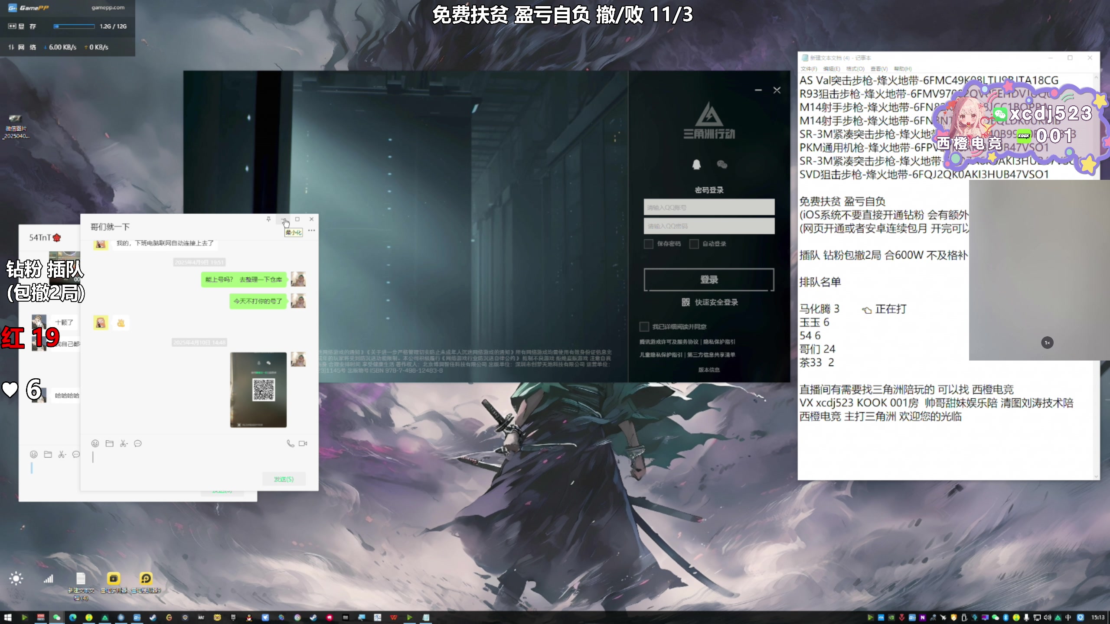Screen dimensions: 1110x624
Task: Enable 保存密码 checkbox
Action: 649,244
